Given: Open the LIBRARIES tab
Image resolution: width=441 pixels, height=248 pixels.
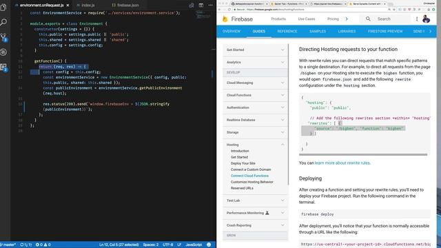Looking at the screenshot, I should (347, 32).
